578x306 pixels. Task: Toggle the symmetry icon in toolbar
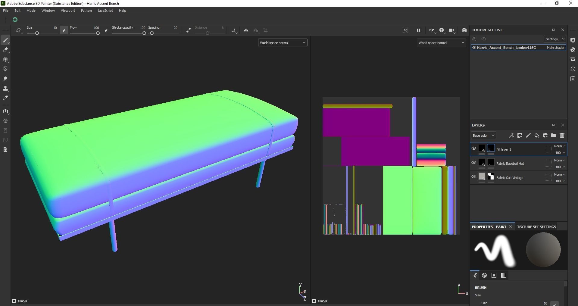[x=246, y=30]
